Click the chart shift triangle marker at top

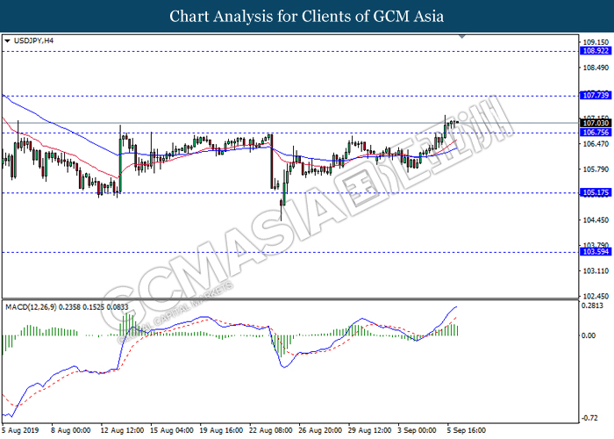pyautogui.click(x=462, y=37)
